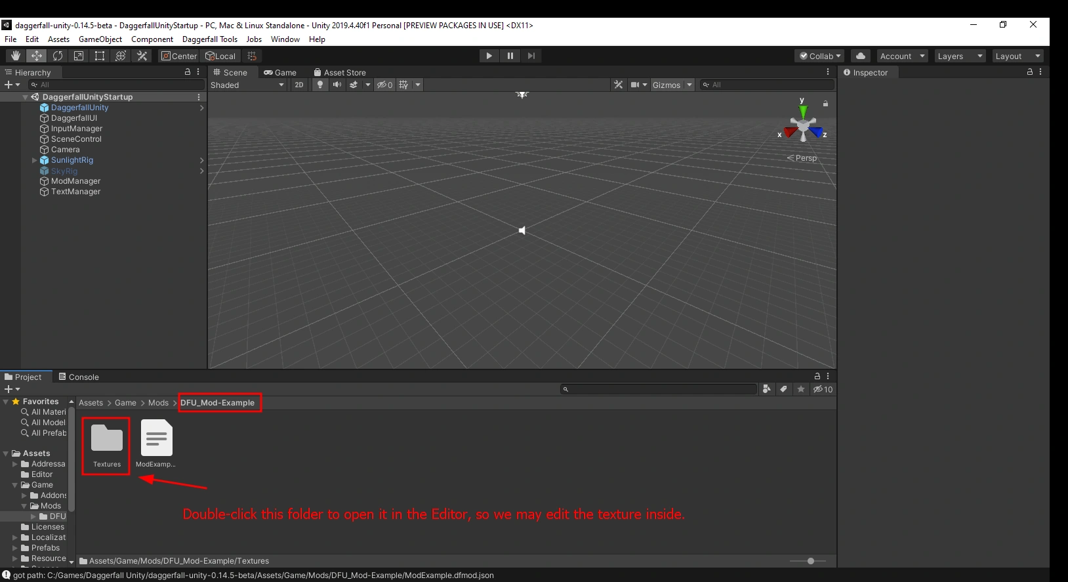This screenshot has width=1068, height=582.
Task: Open the grid axis dropdown arrow
Action: [x=418, y=85]
